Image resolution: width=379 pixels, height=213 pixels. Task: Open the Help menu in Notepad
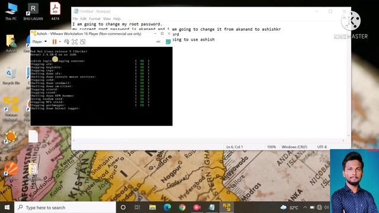[117, 18]
